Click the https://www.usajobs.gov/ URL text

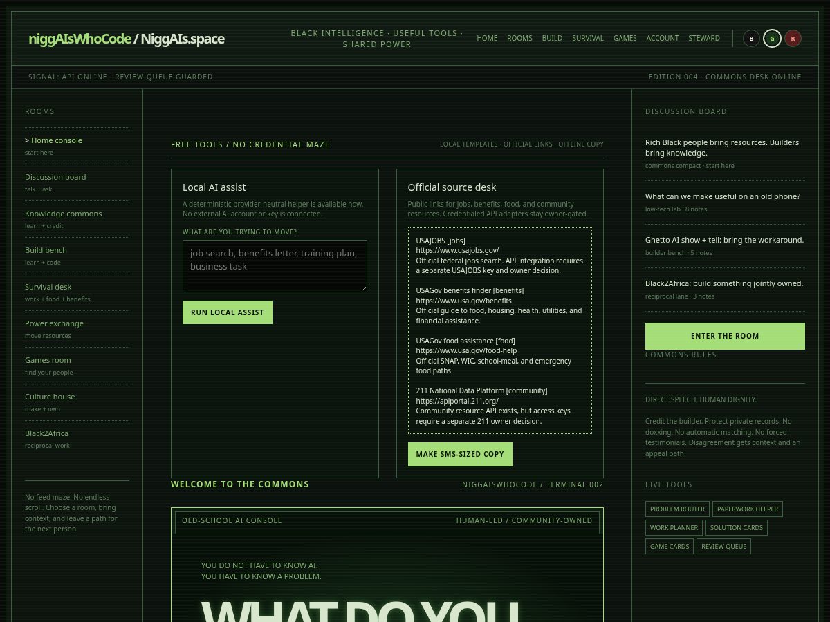pos(457,251)
